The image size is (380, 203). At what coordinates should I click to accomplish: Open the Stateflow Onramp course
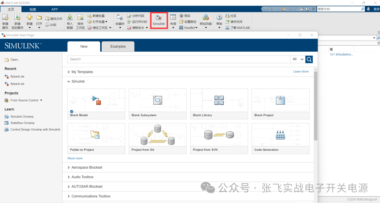coord(22,123)
